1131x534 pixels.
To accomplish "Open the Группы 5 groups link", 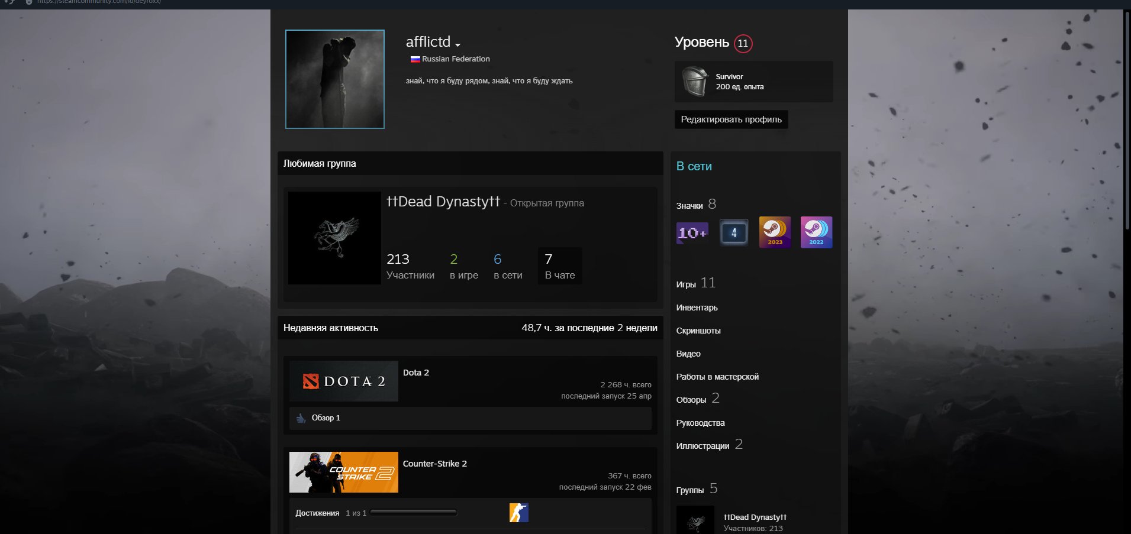I will pos(697,489).
